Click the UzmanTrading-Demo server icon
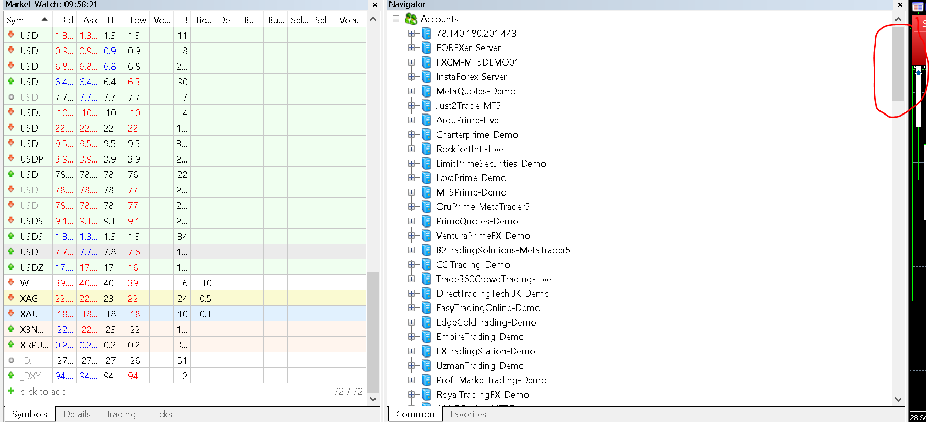This screenshot has height=422, width=929. (426, 366)
